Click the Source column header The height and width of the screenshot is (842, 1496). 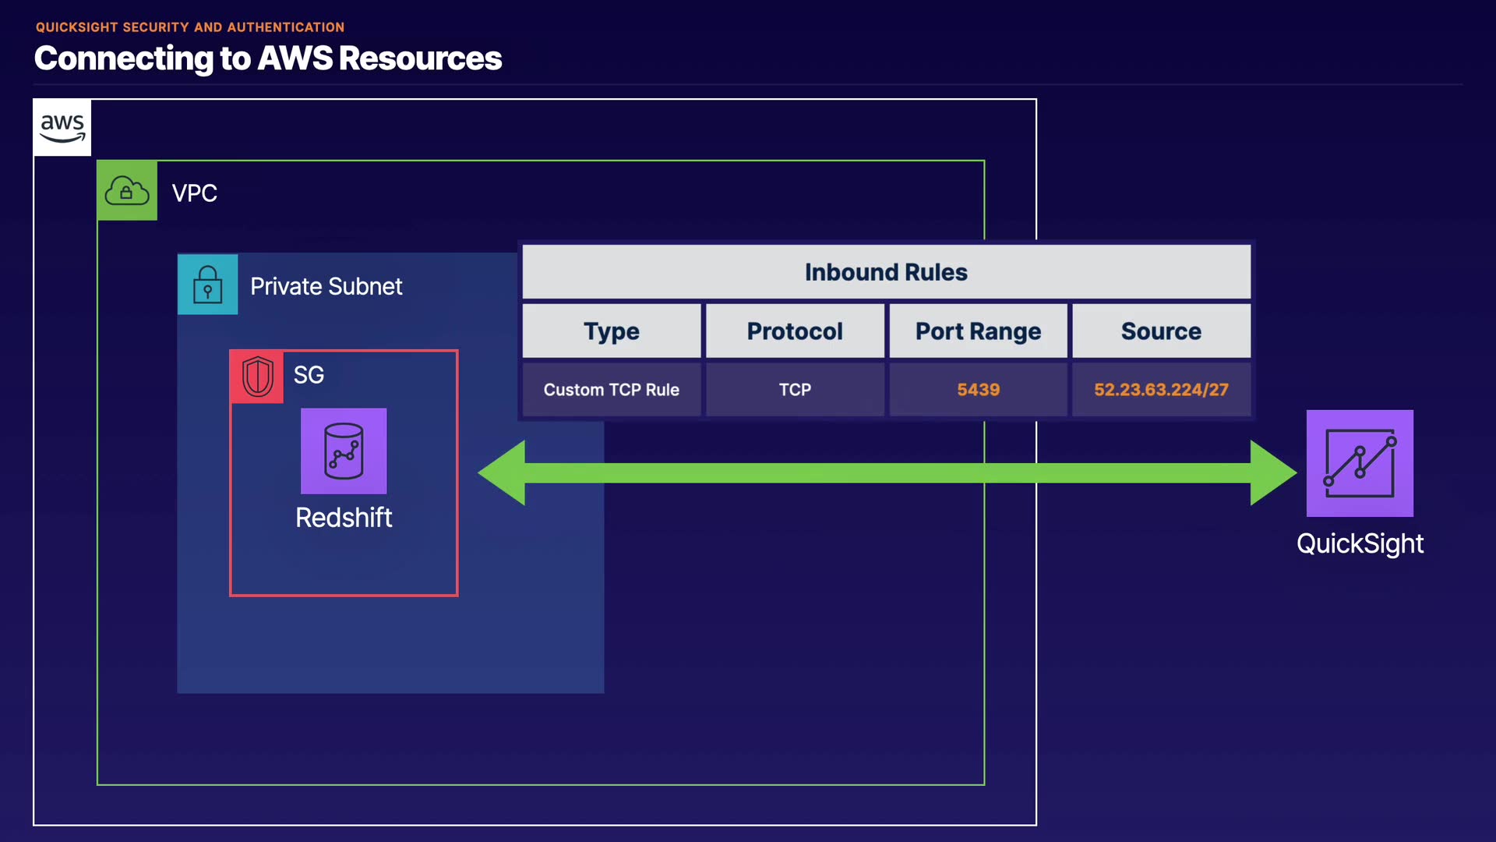pos(1161,331)
